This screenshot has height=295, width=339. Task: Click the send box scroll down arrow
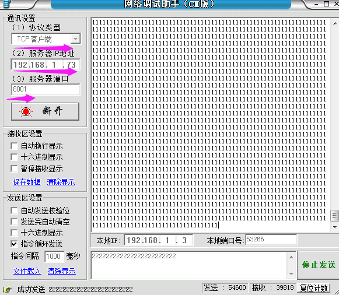(291, 273)
